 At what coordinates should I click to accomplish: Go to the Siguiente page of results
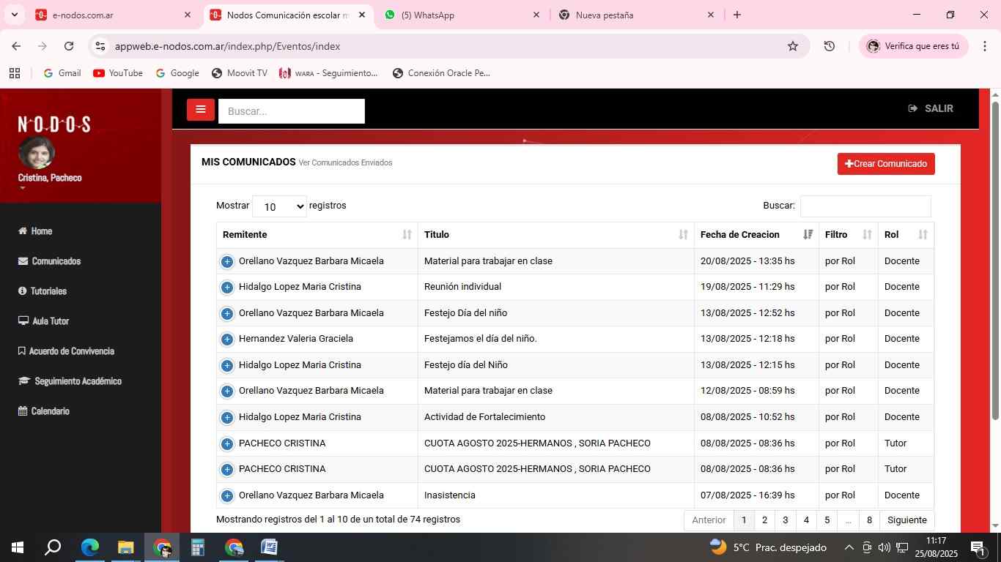point(906,520)
